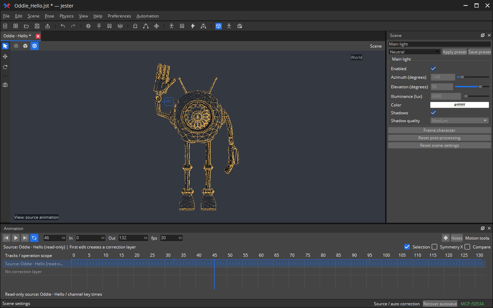Click the new file icon in toolbar

click(x=5, y=26)
